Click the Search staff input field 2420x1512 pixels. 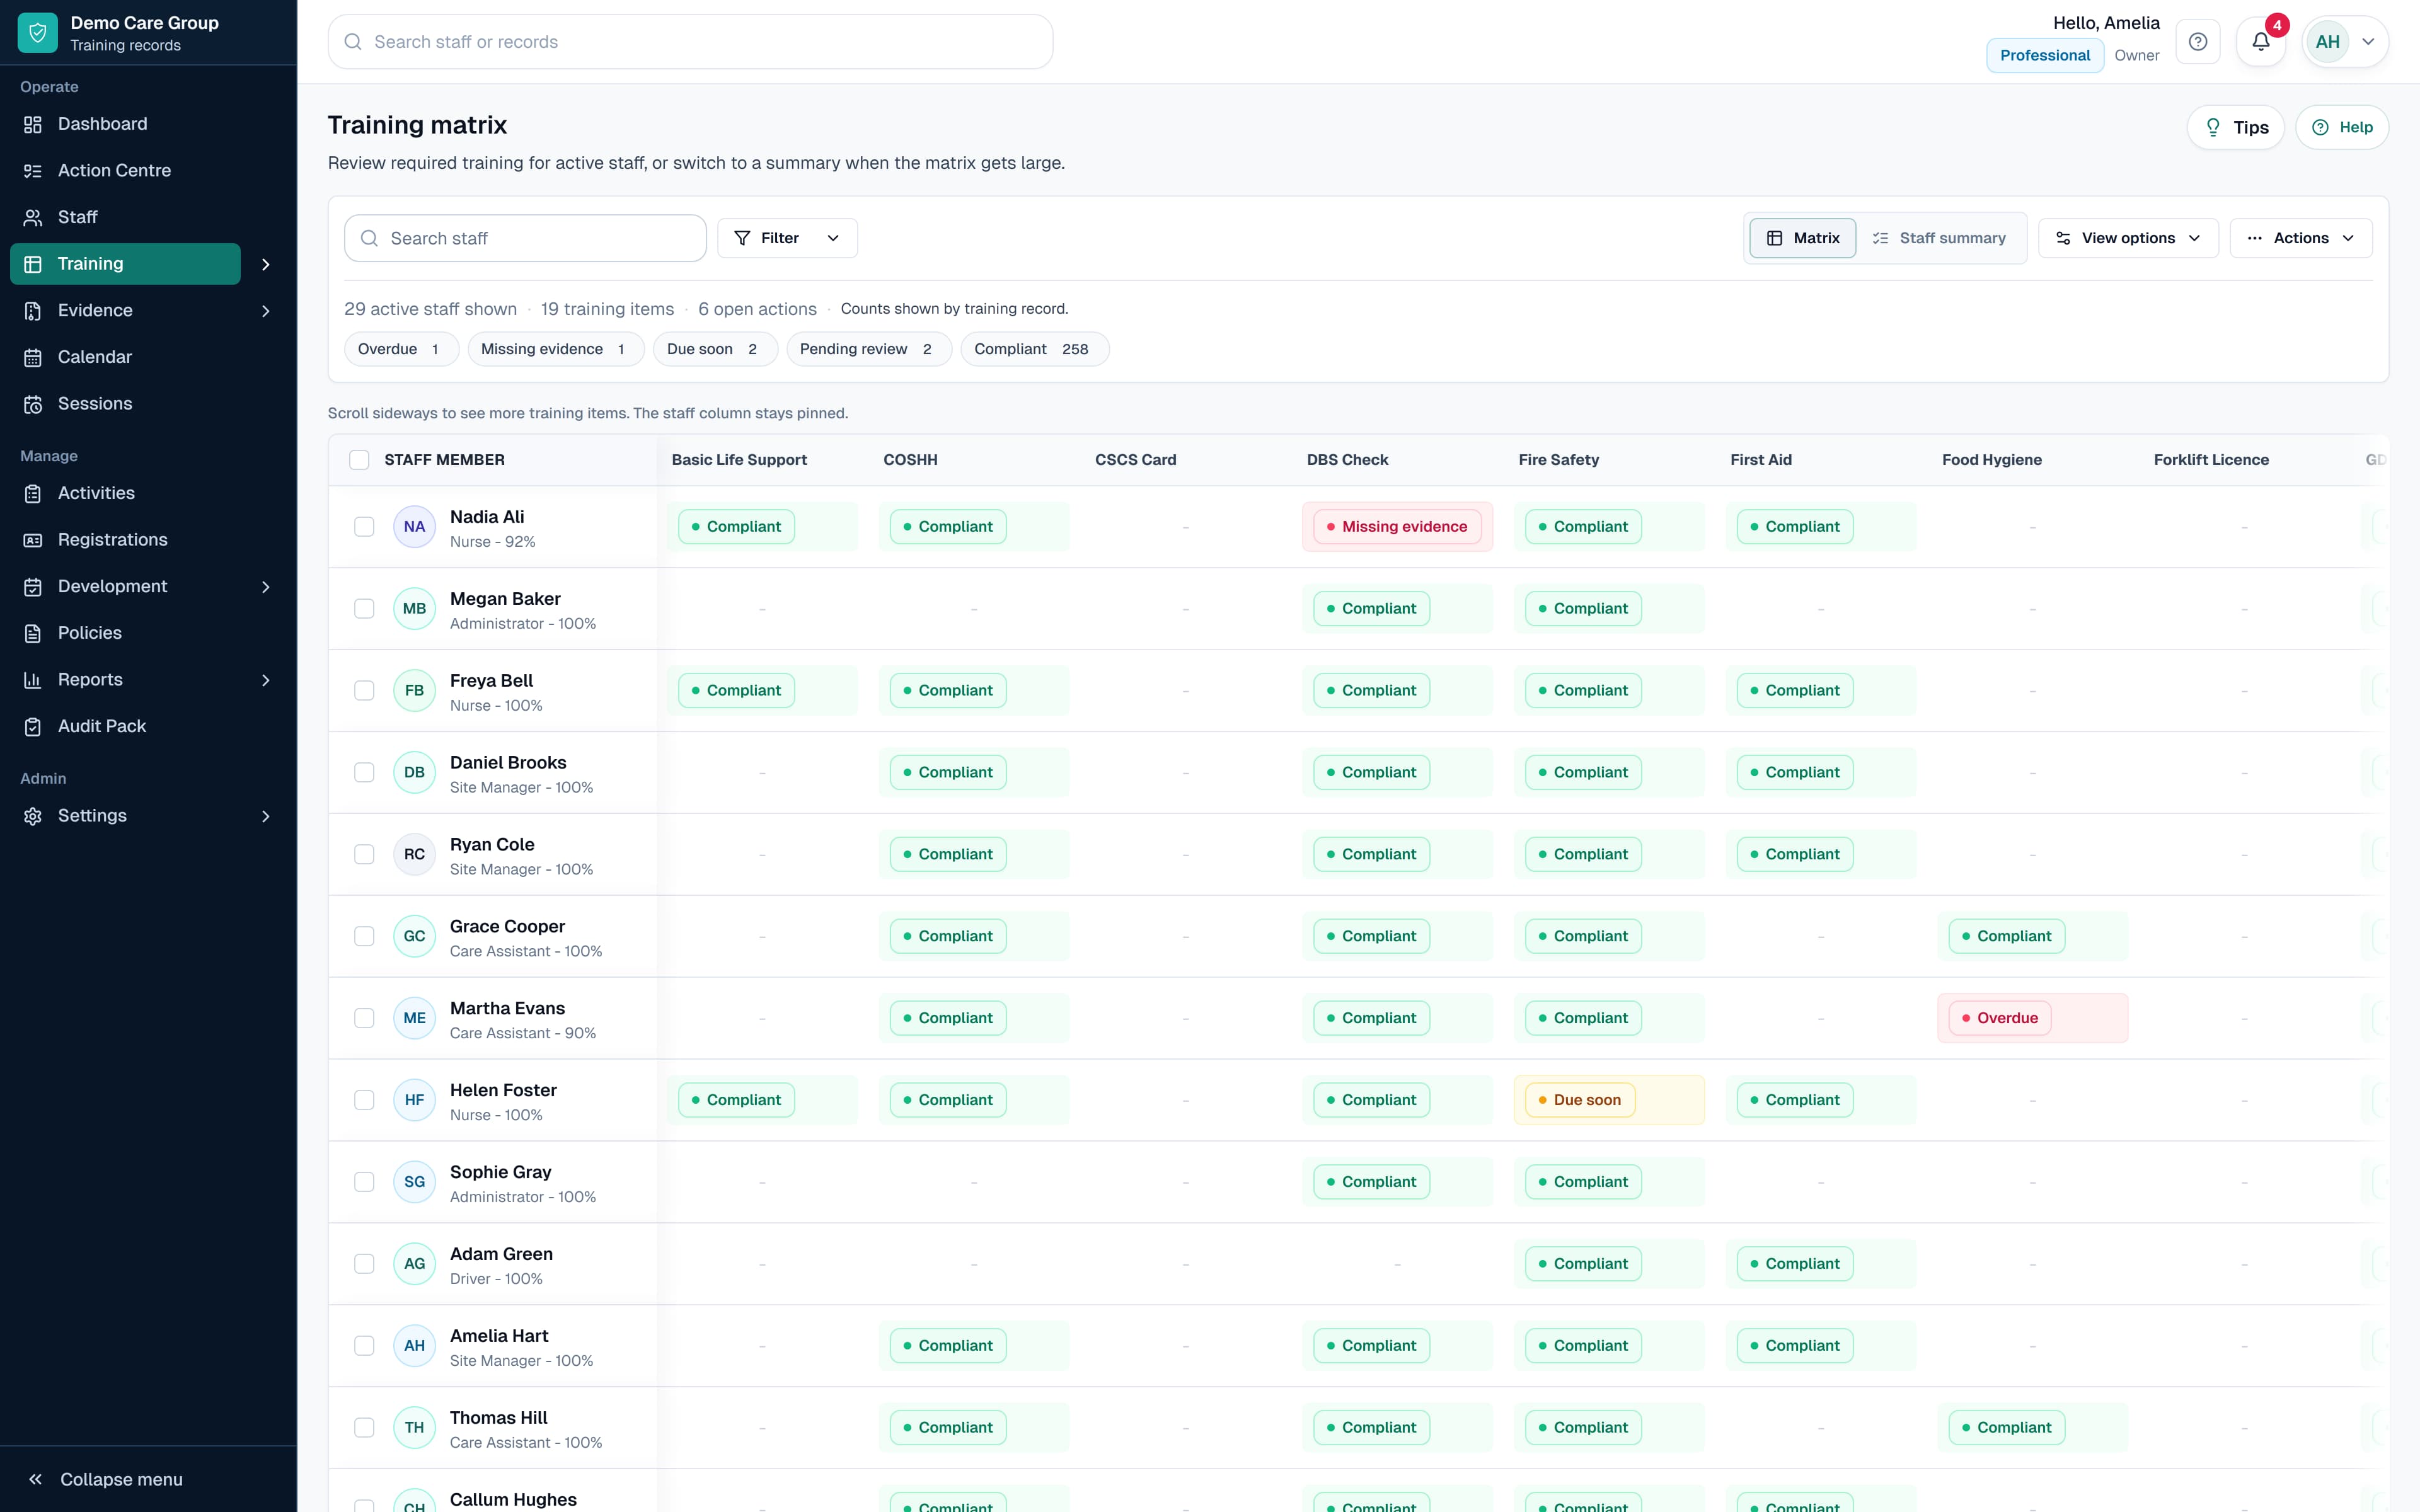pos(525,238)
